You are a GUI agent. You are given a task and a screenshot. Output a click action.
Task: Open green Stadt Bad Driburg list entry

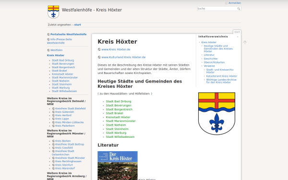click(119, 101)
